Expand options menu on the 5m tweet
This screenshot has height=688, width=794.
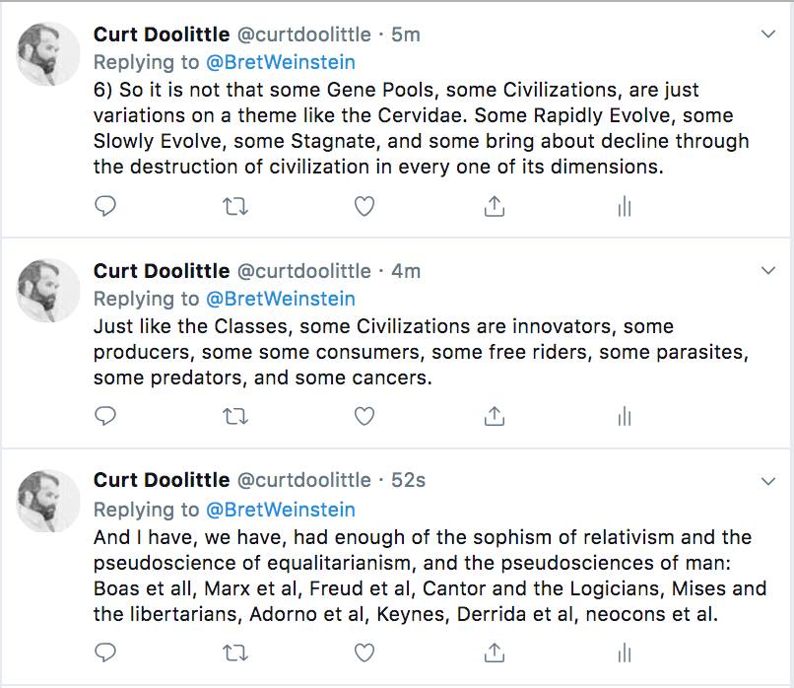click(768, 34)
